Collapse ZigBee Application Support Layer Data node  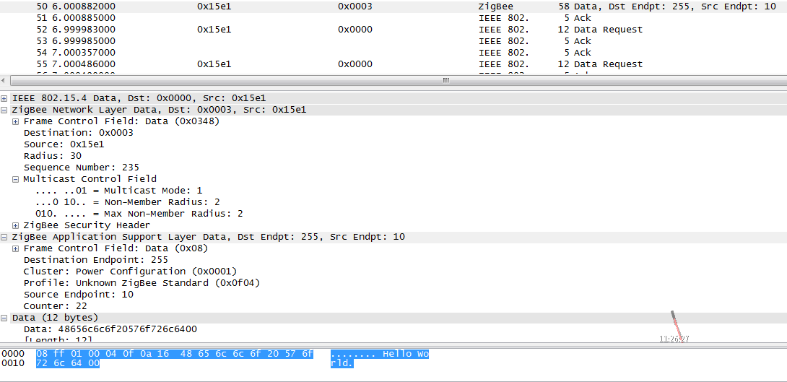pyautogui.click(x=4, y=237)
